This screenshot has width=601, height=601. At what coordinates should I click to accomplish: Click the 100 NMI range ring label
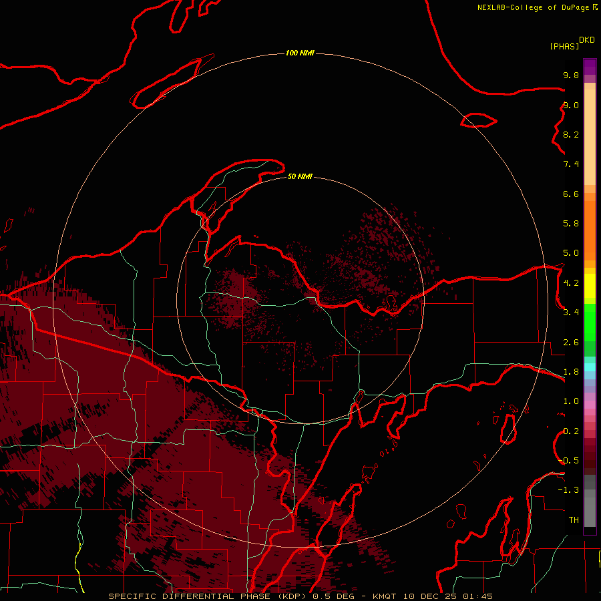coord(300,53)
